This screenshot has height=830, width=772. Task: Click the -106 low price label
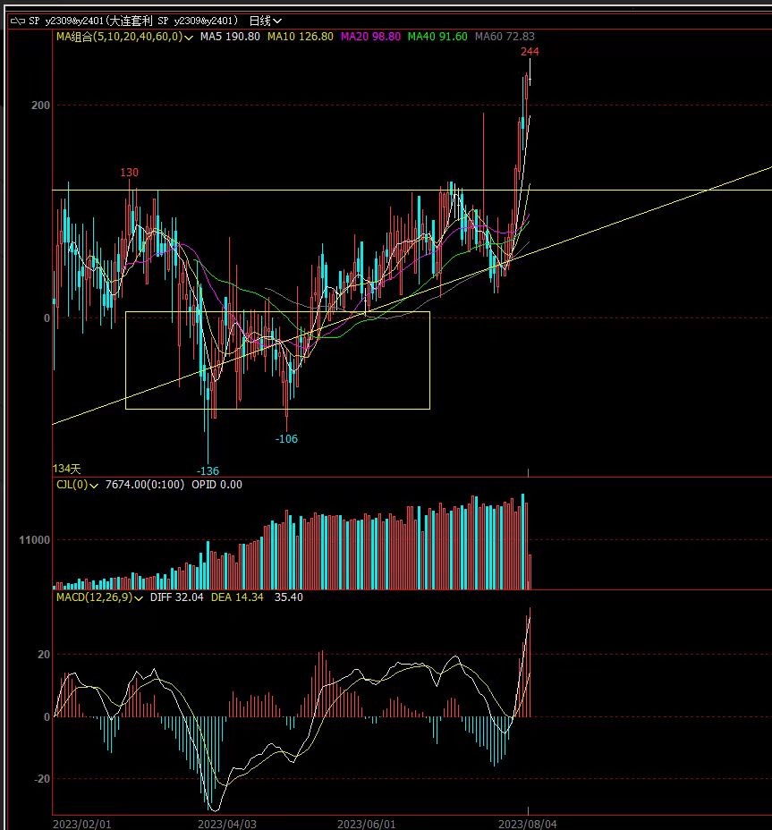pyautogui.click(x=286, y=439)
